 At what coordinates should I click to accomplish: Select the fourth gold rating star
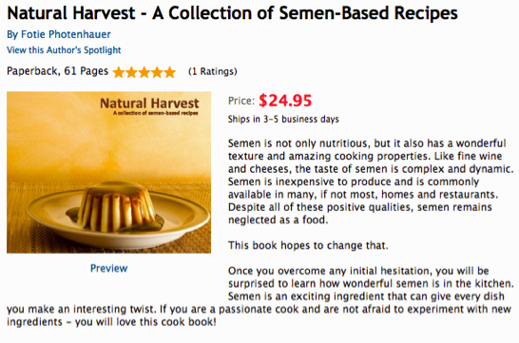click(x=157, y=72)
